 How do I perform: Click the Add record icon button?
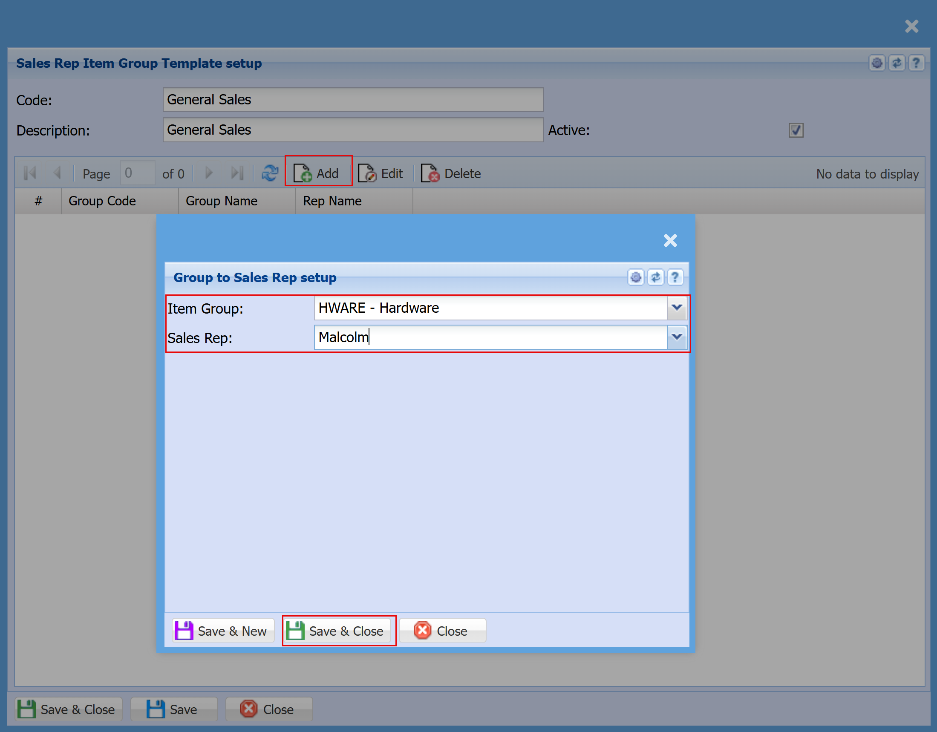pyautogui.click(x=317, y=173)
